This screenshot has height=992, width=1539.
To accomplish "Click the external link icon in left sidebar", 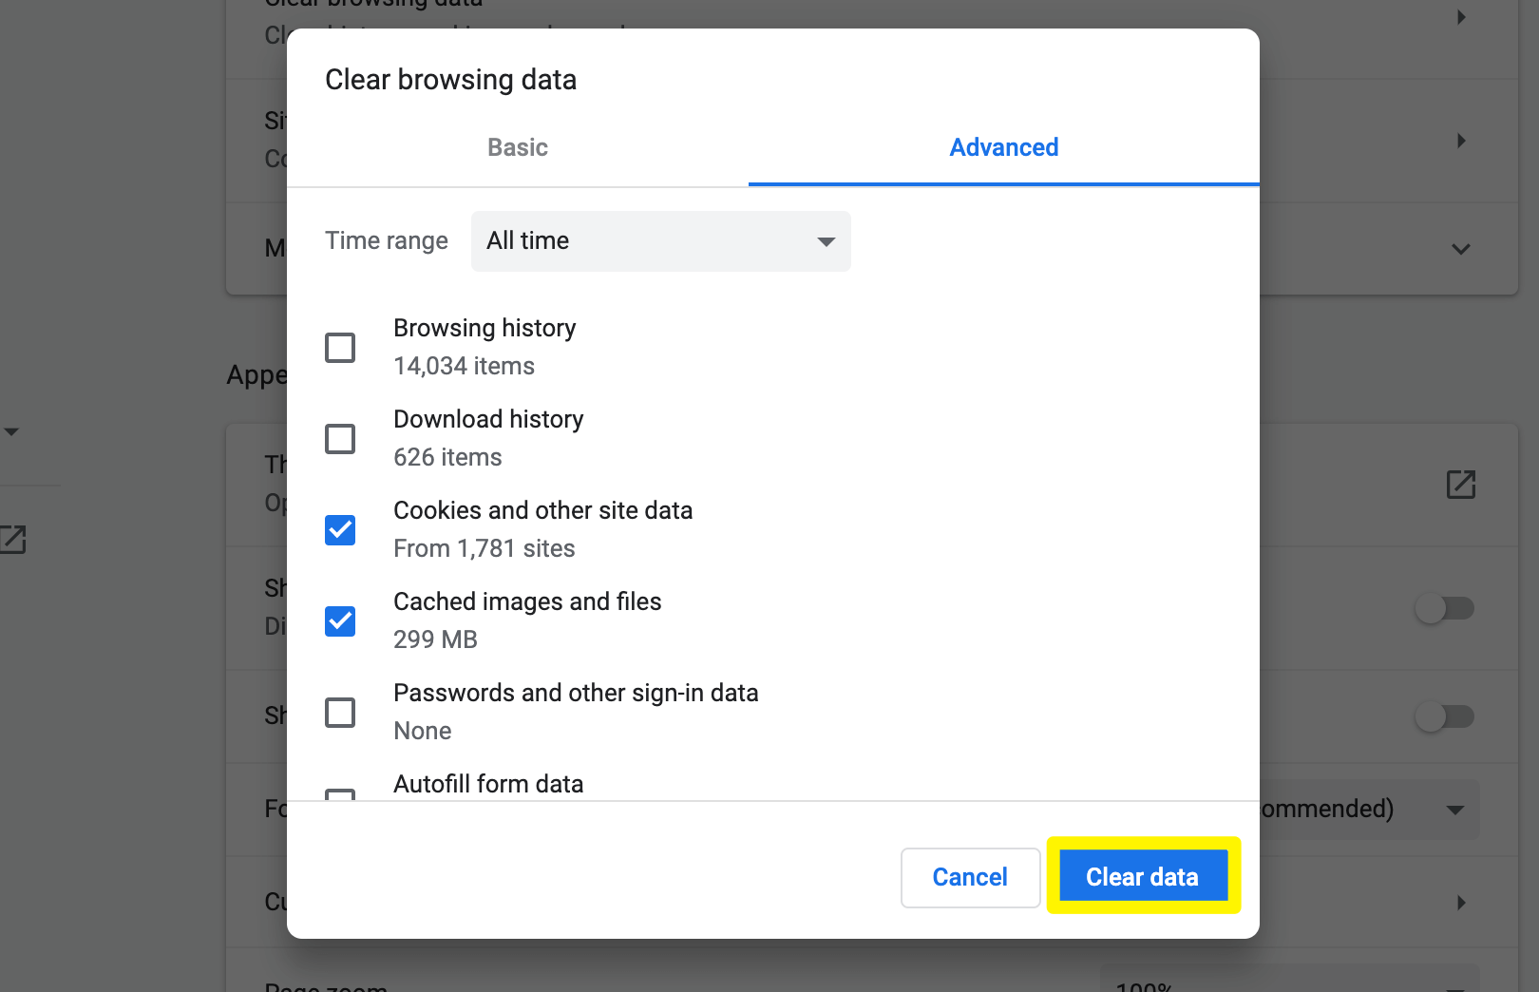I will (x=12, y=539).
